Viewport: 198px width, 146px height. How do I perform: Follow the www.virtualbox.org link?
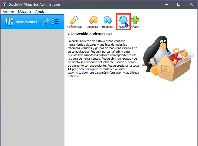point(81,73)
